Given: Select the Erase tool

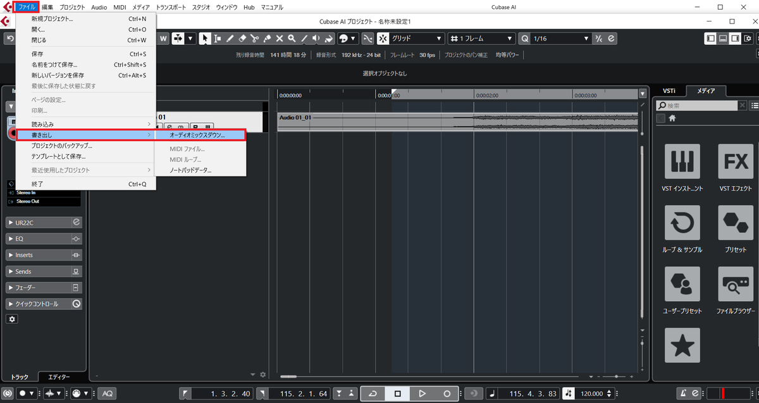Looking at the screenshot, I should [242, 39].
